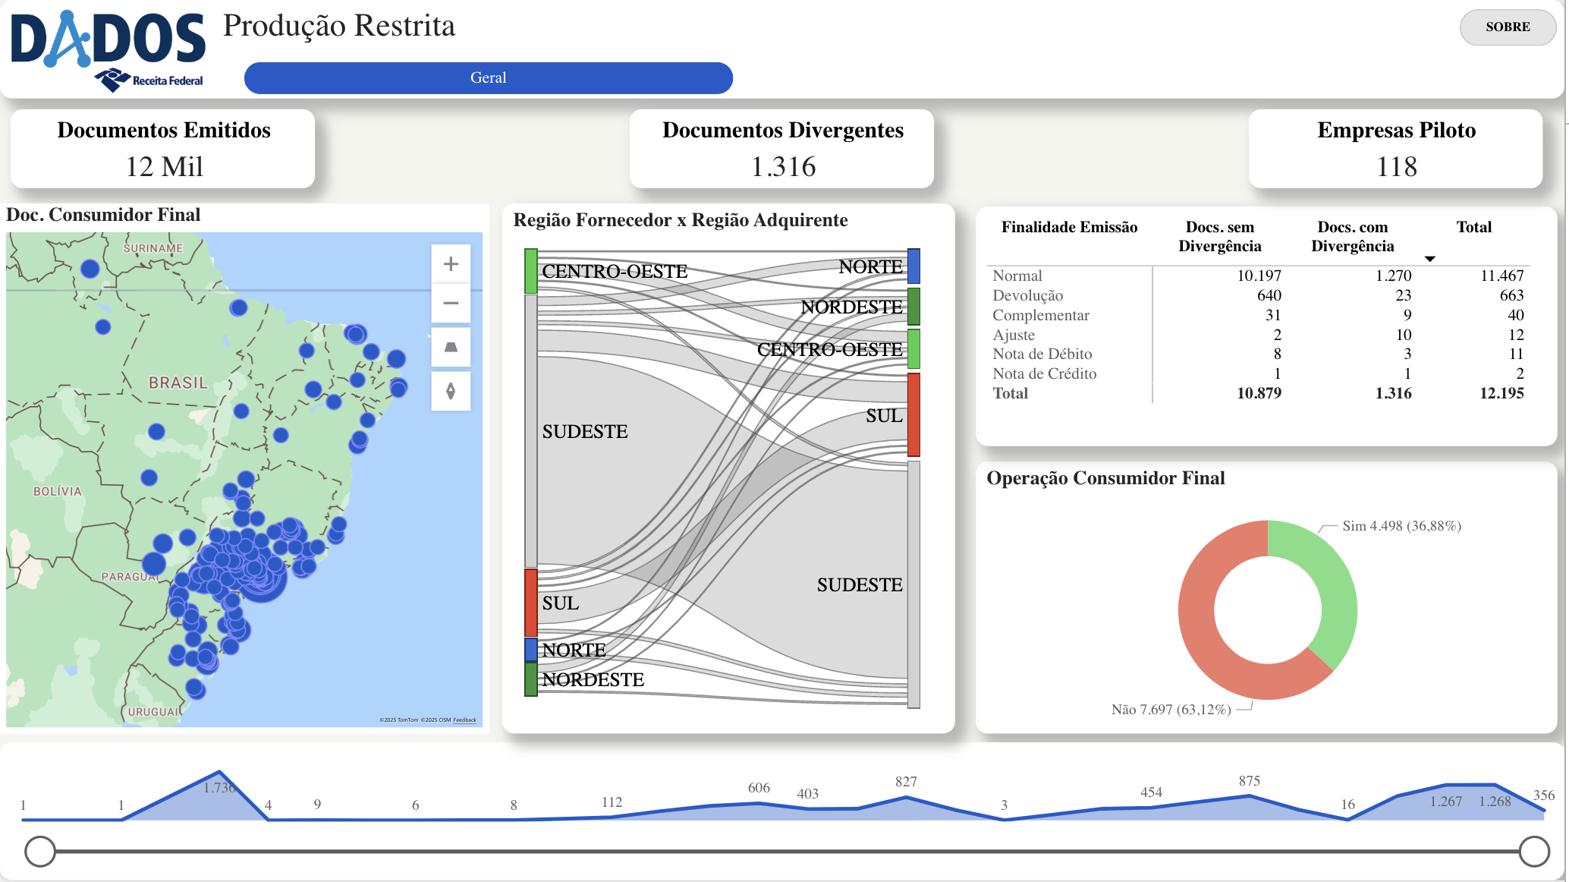Grab the left timeline slider handle
1569x882 pixels.
coord(40,852)
